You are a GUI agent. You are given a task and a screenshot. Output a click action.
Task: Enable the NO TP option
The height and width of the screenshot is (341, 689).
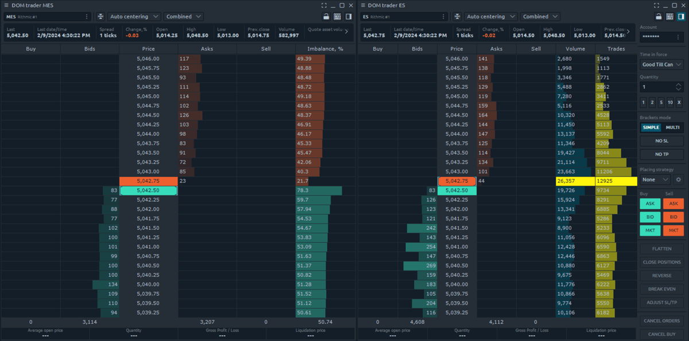[x=661, y=154]
